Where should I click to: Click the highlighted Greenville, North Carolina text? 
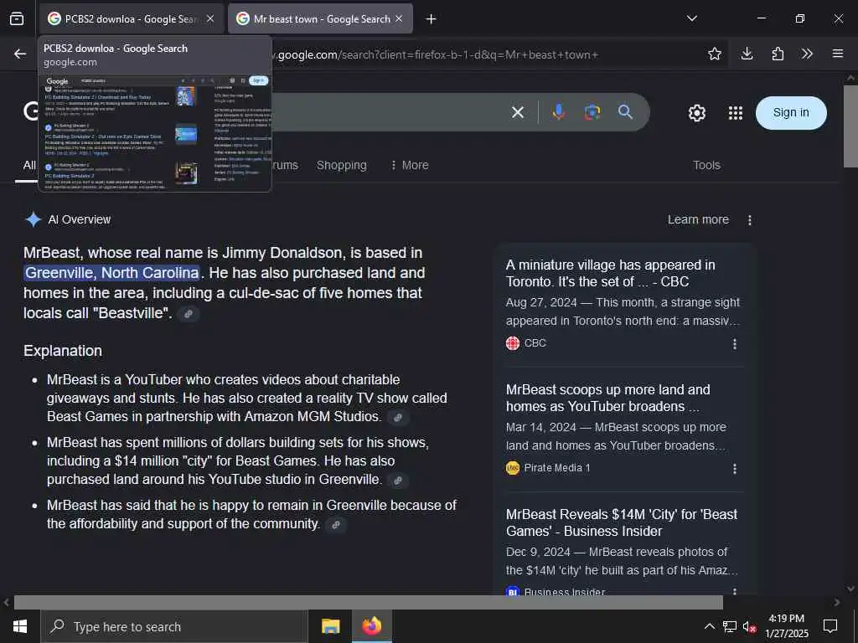coord(112,273)
